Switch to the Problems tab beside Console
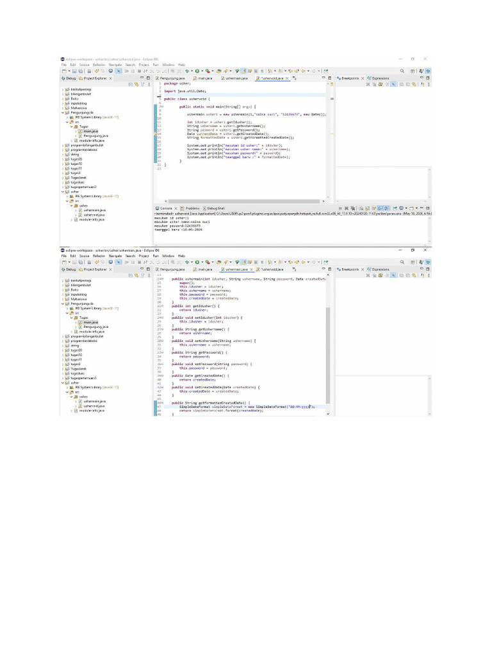The width and height of the screenshot is (492, 657). (192, 209)
